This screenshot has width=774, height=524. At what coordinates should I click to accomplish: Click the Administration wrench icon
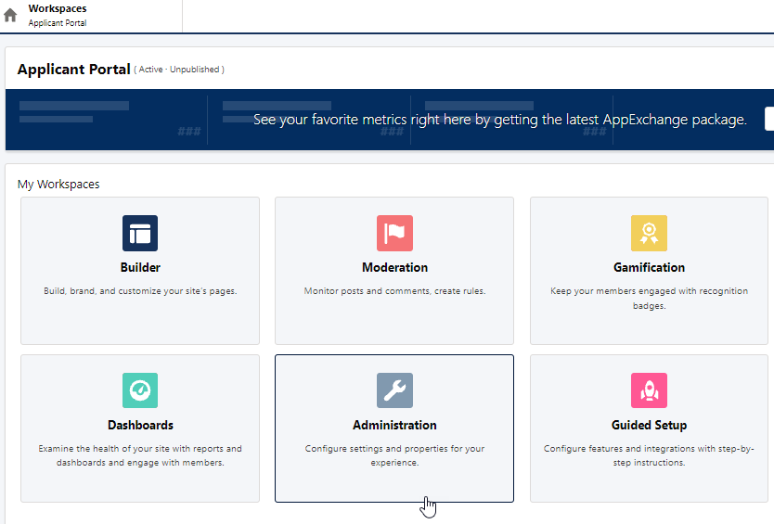click(x=394, y=390)
